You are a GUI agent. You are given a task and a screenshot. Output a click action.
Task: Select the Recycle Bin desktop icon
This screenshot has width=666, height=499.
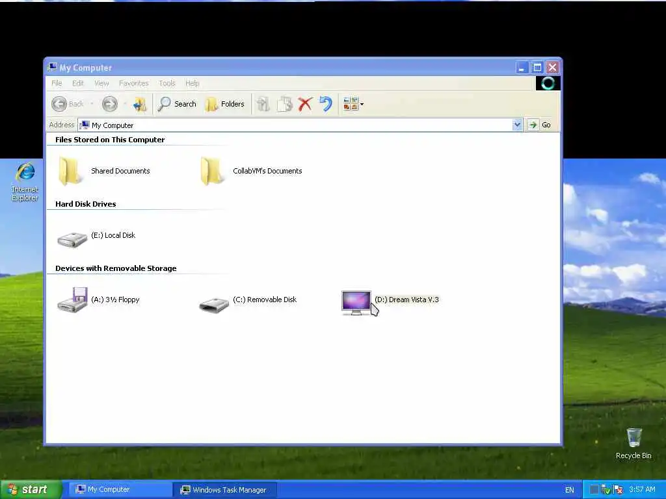633,444
